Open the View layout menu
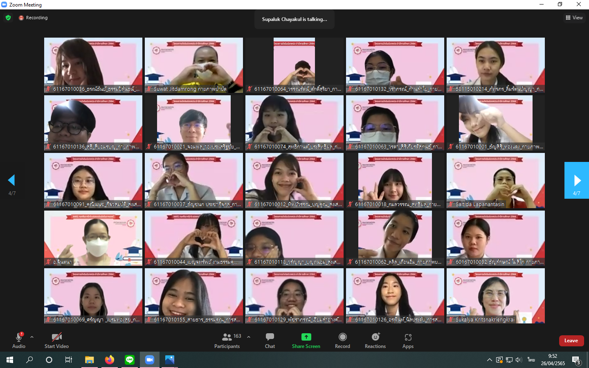589x368 pixels. click(574, 18)
